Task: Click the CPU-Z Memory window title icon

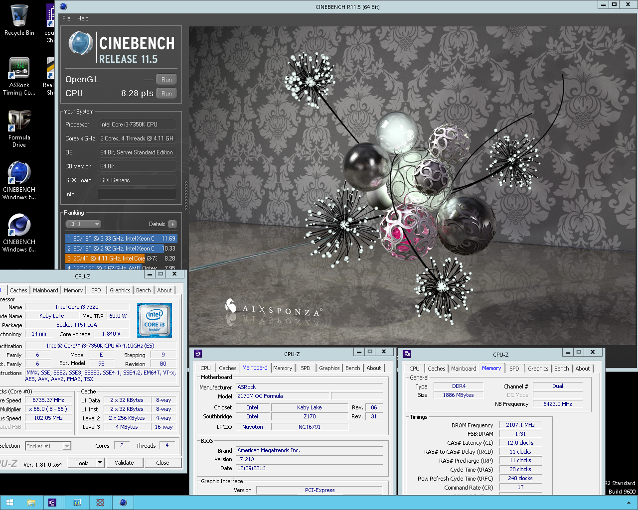Action: (x=407, y=354)
